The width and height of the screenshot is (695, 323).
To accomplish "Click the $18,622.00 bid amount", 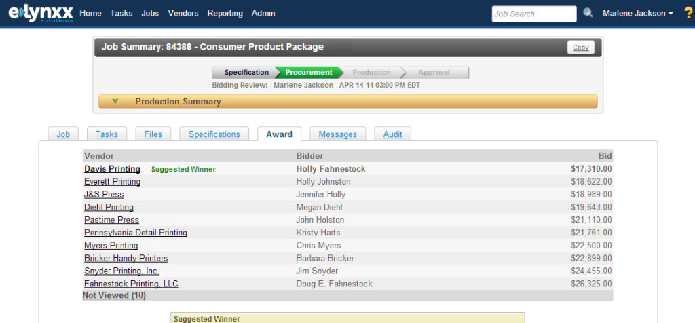I will point(591,182).
